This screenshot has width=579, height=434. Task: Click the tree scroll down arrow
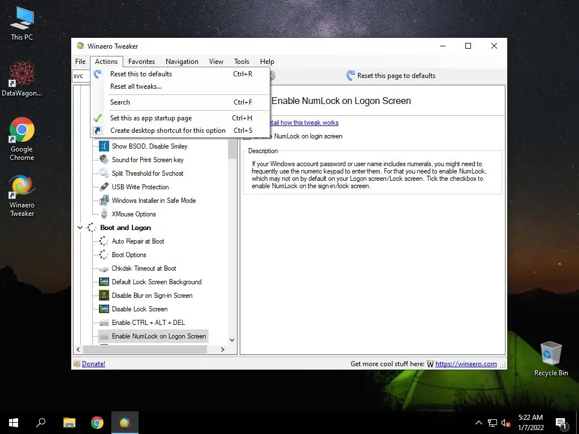pos(232,340)
